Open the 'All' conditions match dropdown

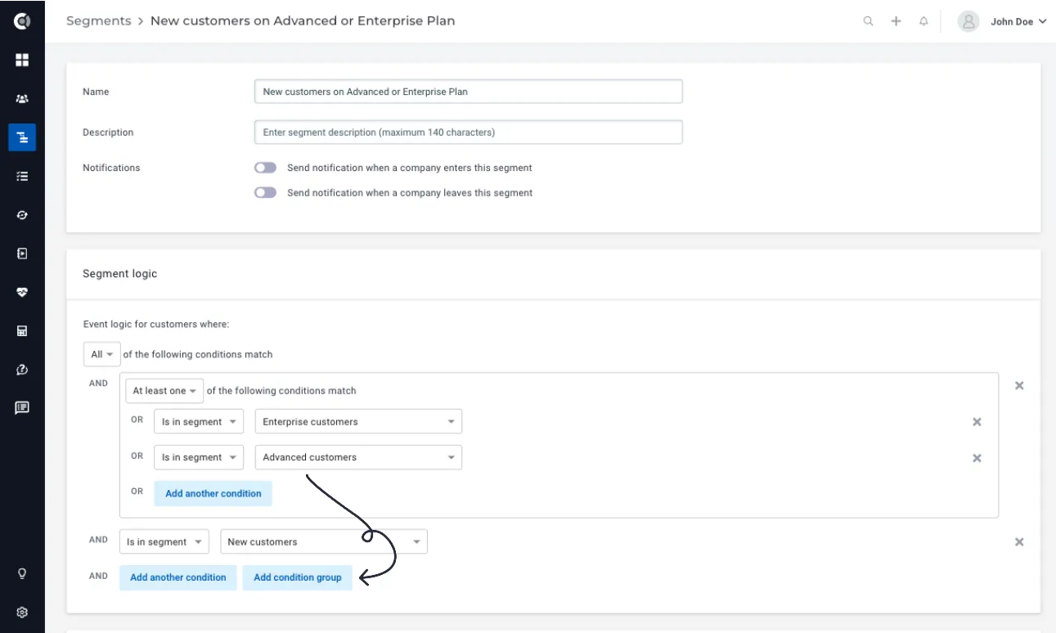(x=102, y=354)
